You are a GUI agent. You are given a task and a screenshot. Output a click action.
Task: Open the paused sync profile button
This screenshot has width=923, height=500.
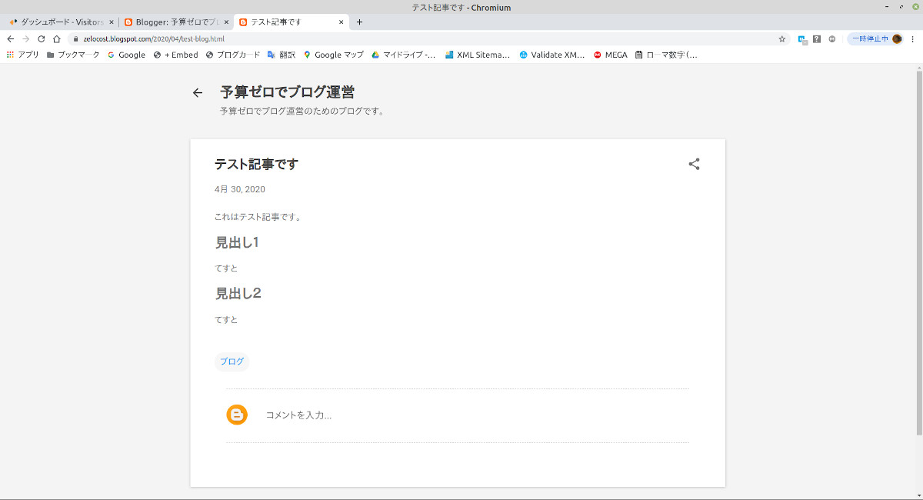(876, 38)
